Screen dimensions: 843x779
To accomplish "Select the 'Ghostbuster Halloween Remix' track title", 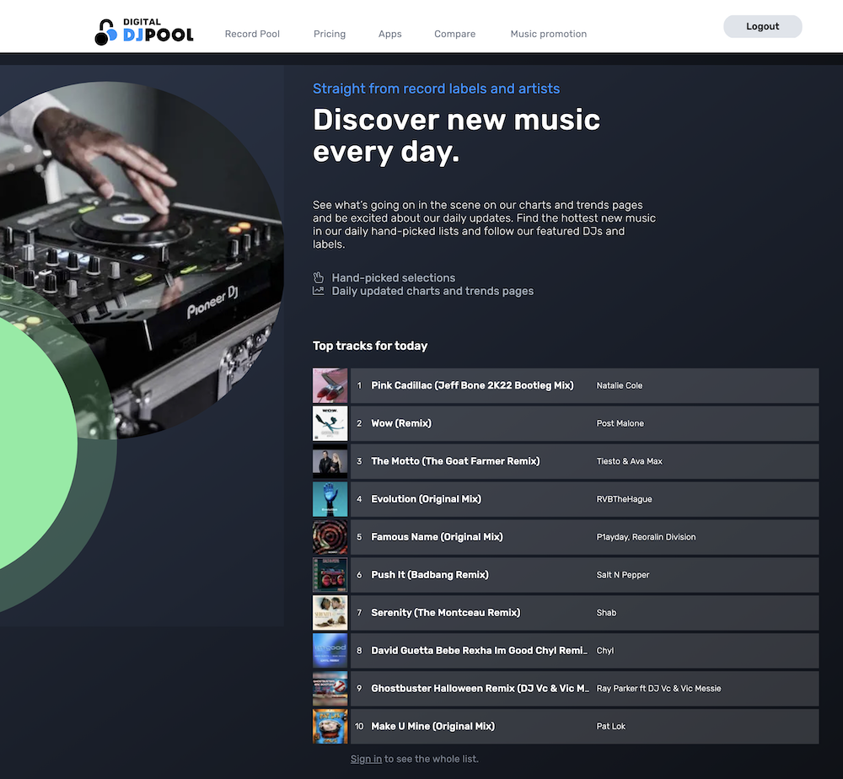I will point(481,688).
